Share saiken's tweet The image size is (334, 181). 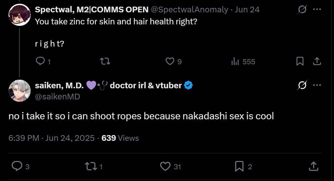[x=313, y=166]
